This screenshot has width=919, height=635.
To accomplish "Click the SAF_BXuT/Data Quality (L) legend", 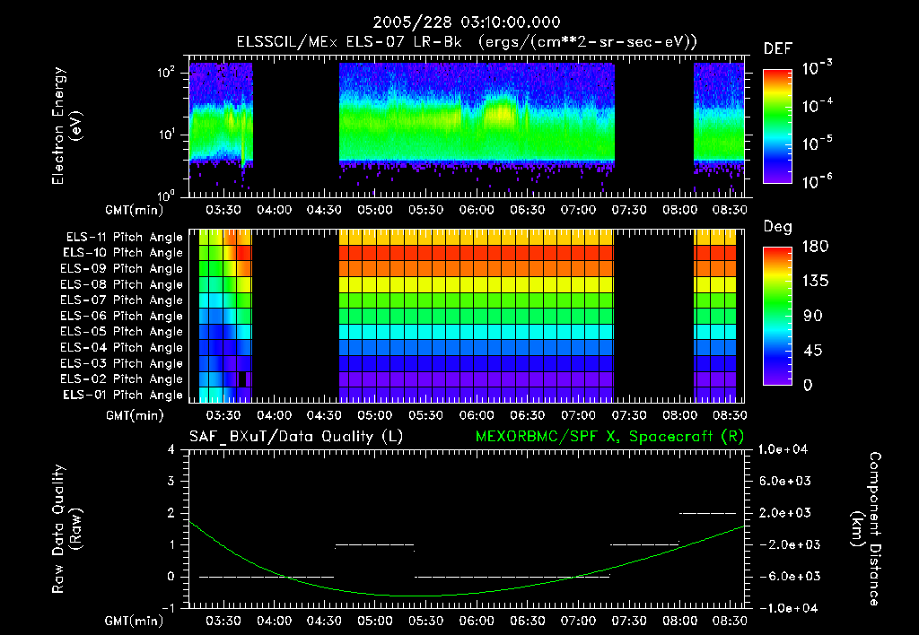I will click(296, 437).
